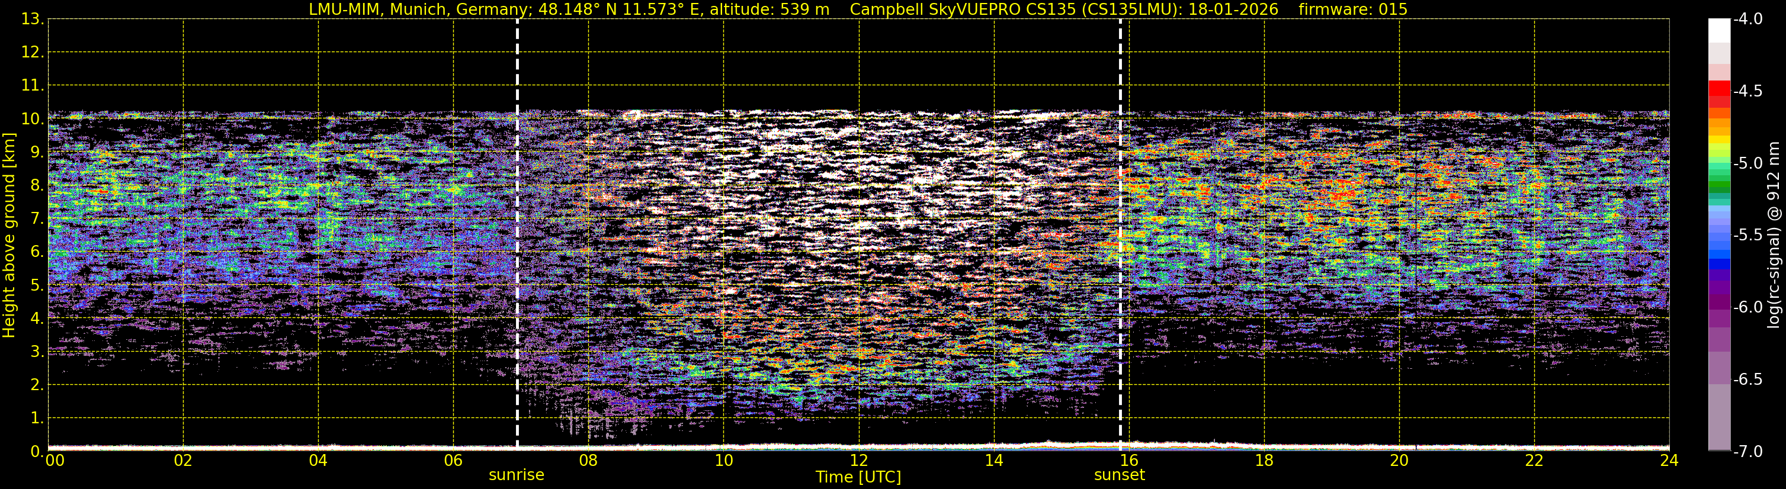
Task: Click the colorbar tick label '-6.5'
Action: [1748, 379]
